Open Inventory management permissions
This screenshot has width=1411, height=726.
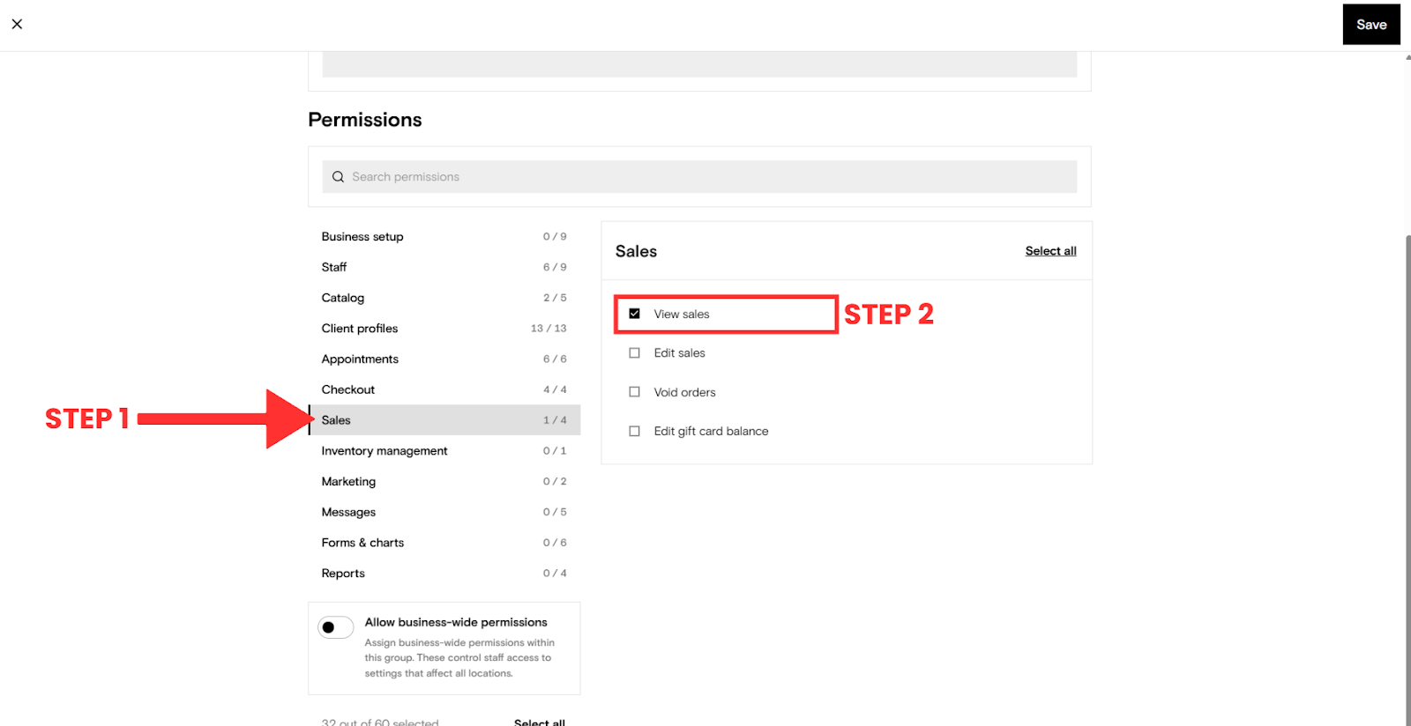[x=444, y=451]
